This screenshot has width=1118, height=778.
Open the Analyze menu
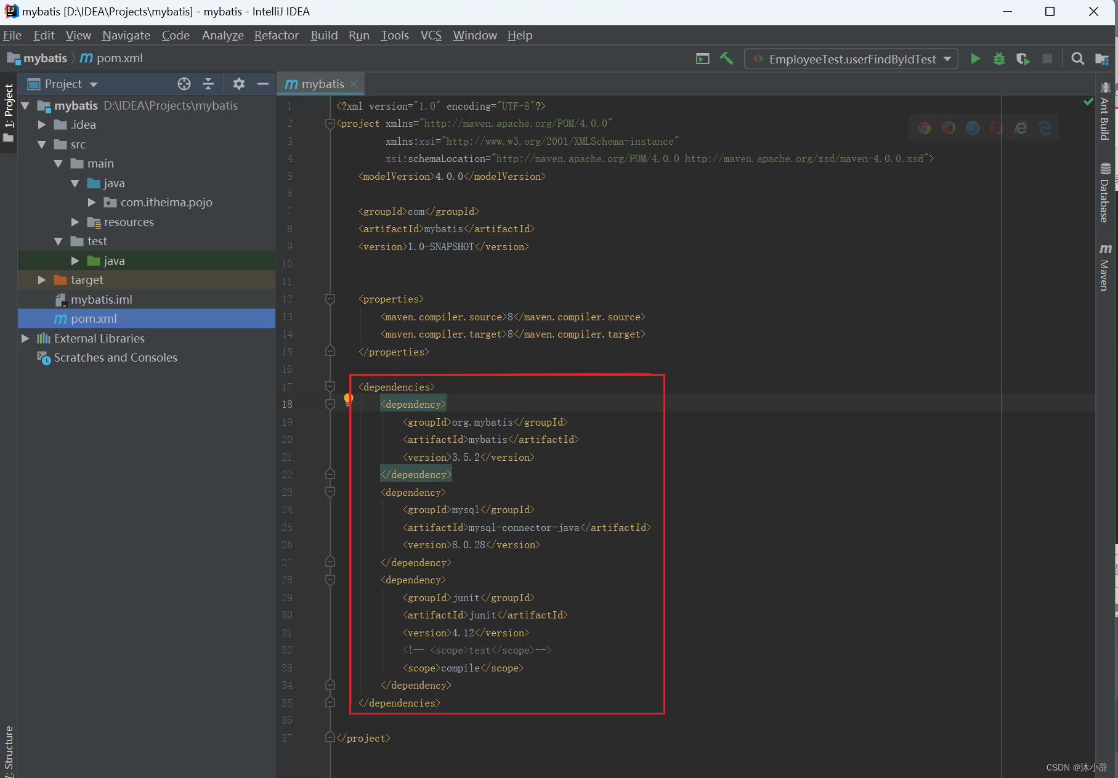click(223, 35)
